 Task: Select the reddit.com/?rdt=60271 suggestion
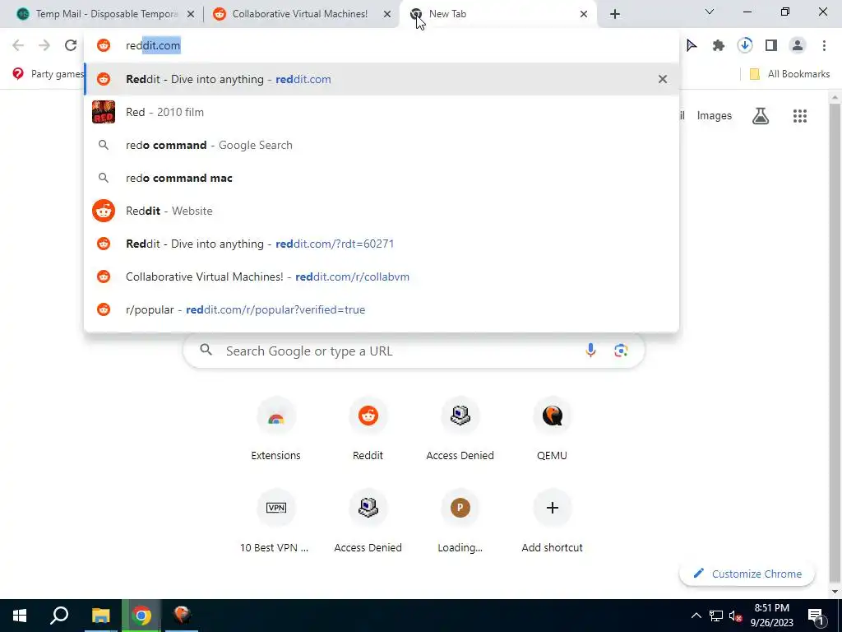pyautogui.click(x=382, y=244)
